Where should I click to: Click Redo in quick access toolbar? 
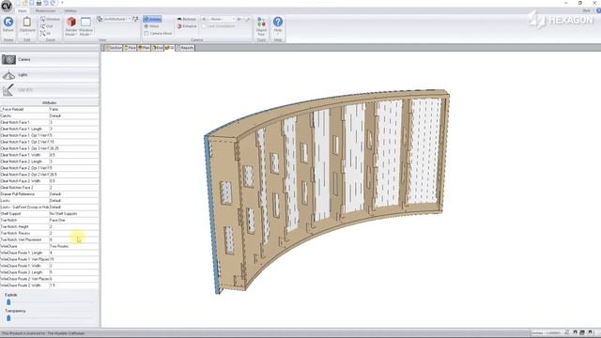click(x=54, y=3)
